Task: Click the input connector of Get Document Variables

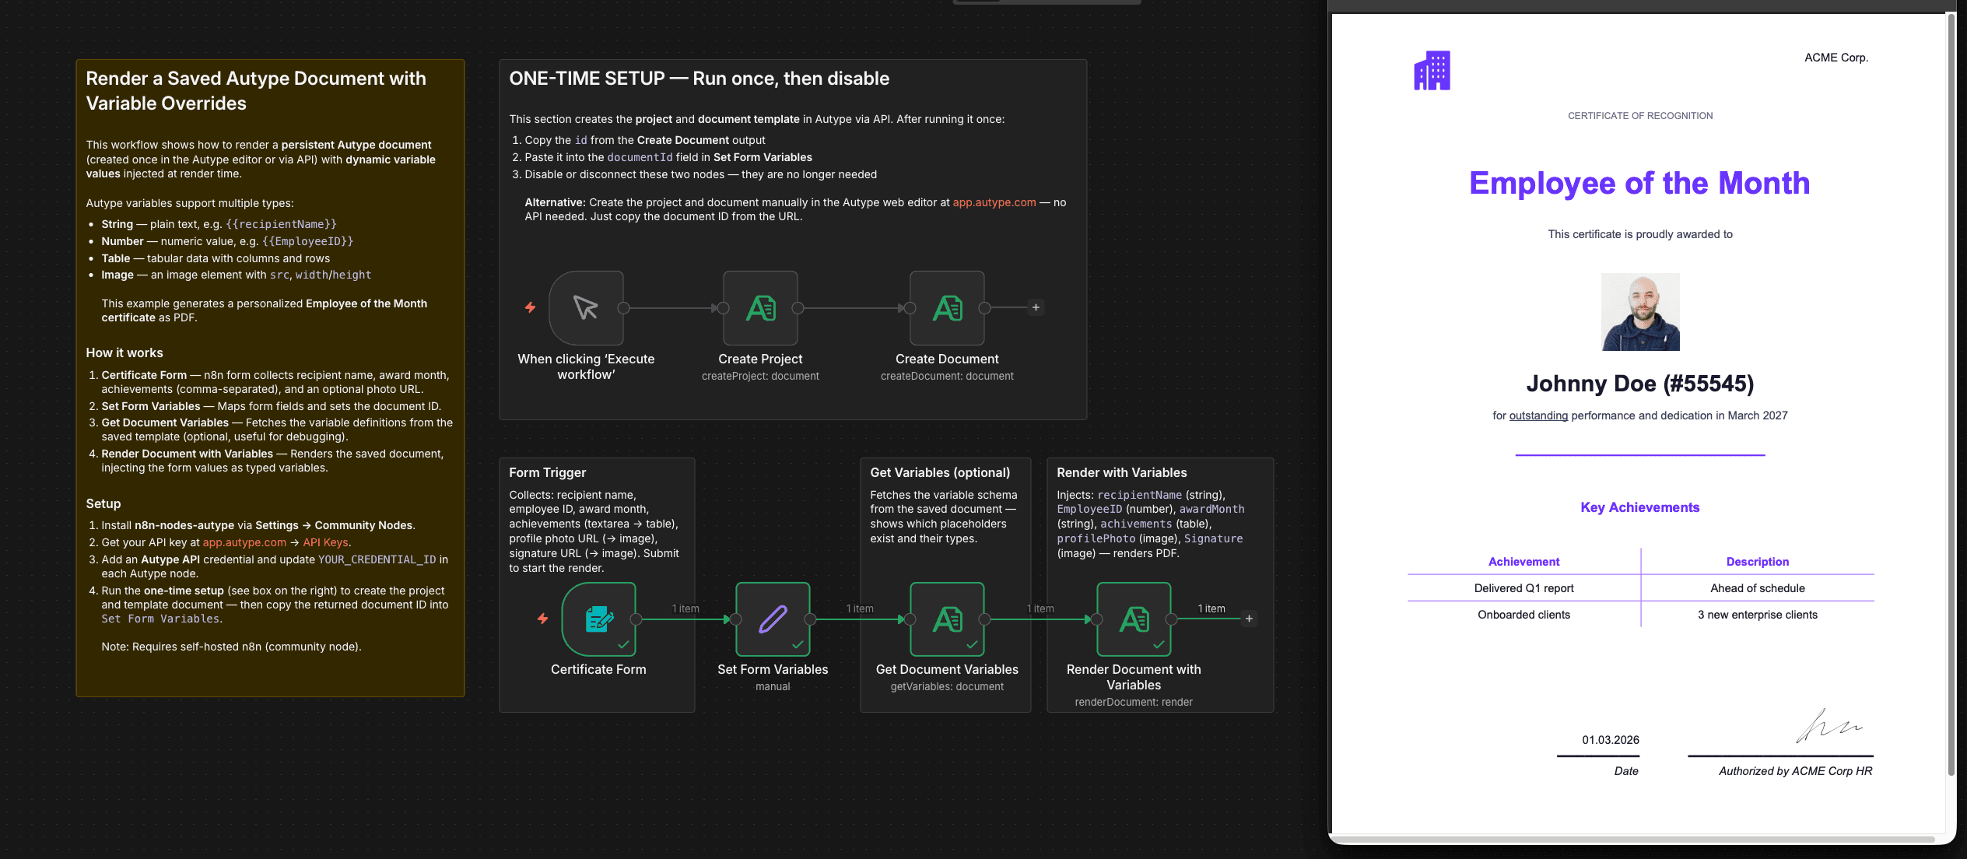Action: pyautogui.click(x=908, y=620)
